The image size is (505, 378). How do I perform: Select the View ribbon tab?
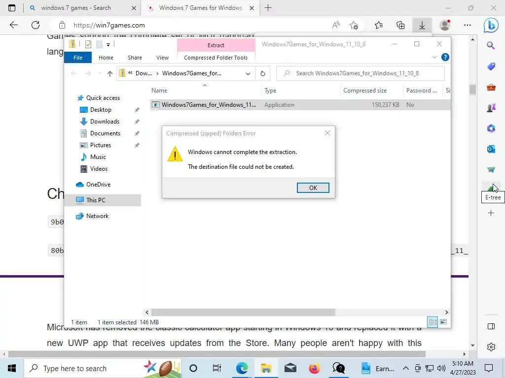162,58
